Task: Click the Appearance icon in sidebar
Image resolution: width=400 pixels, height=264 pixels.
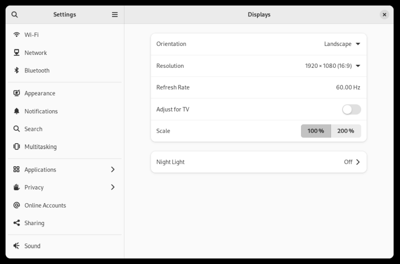Action: 16,93
